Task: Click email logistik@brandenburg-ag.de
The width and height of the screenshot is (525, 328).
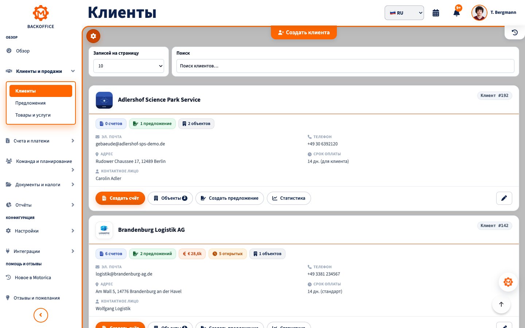Action: 124,274
